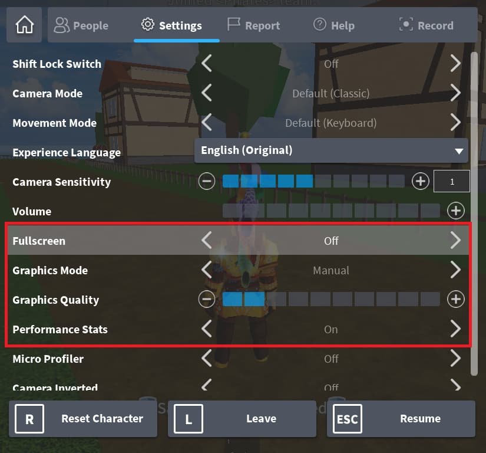The image size is (486, 453).
Task: Open the Record tab
Action: click(426, 25)
